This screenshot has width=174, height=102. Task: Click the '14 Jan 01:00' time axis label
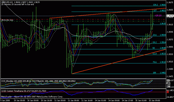click(101, 100)
